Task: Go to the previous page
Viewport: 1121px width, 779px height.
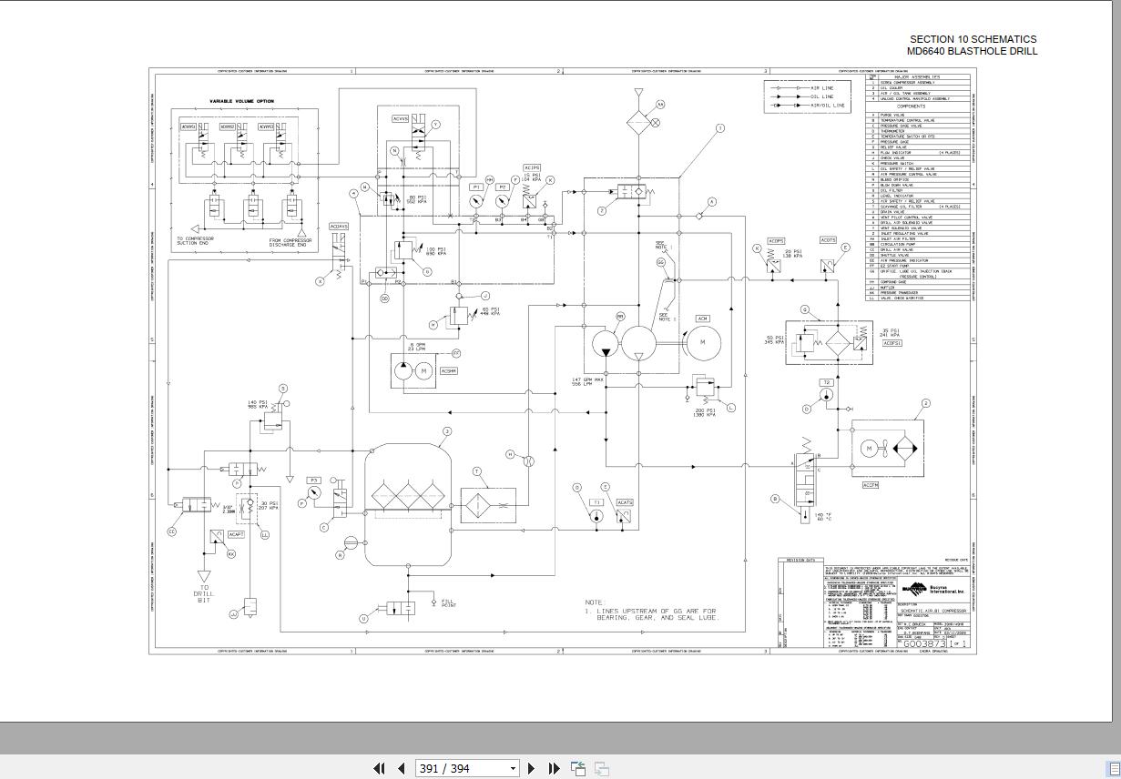Action: 401,768
